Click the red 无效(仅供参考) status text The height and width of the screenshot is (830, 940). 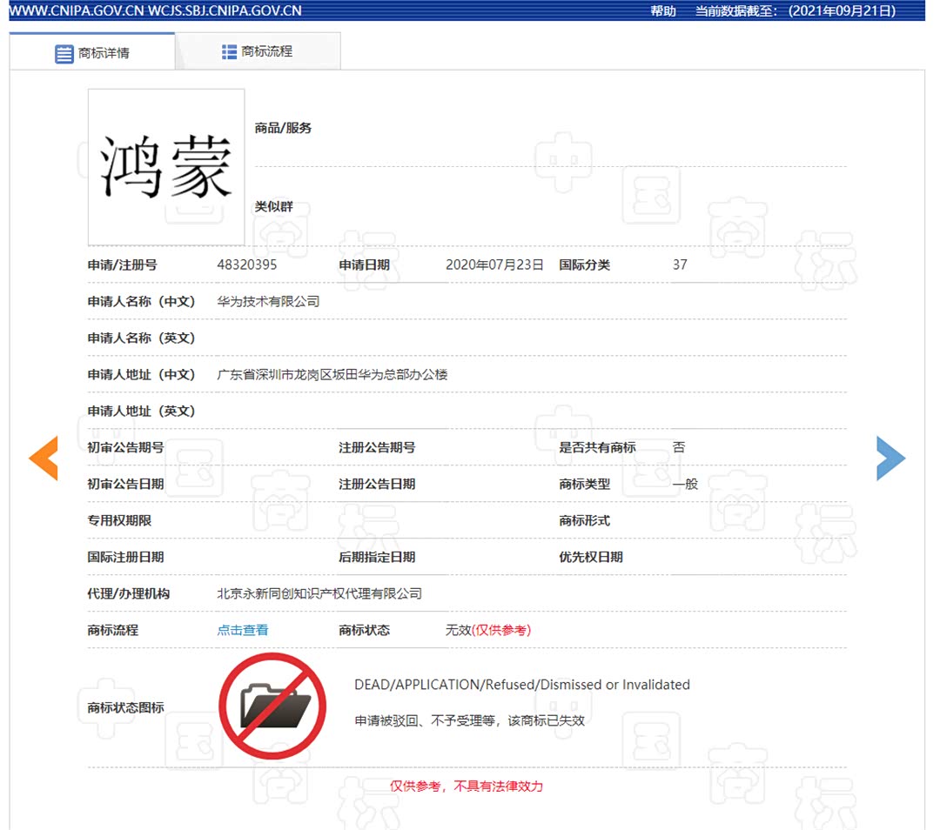[491, 630]
